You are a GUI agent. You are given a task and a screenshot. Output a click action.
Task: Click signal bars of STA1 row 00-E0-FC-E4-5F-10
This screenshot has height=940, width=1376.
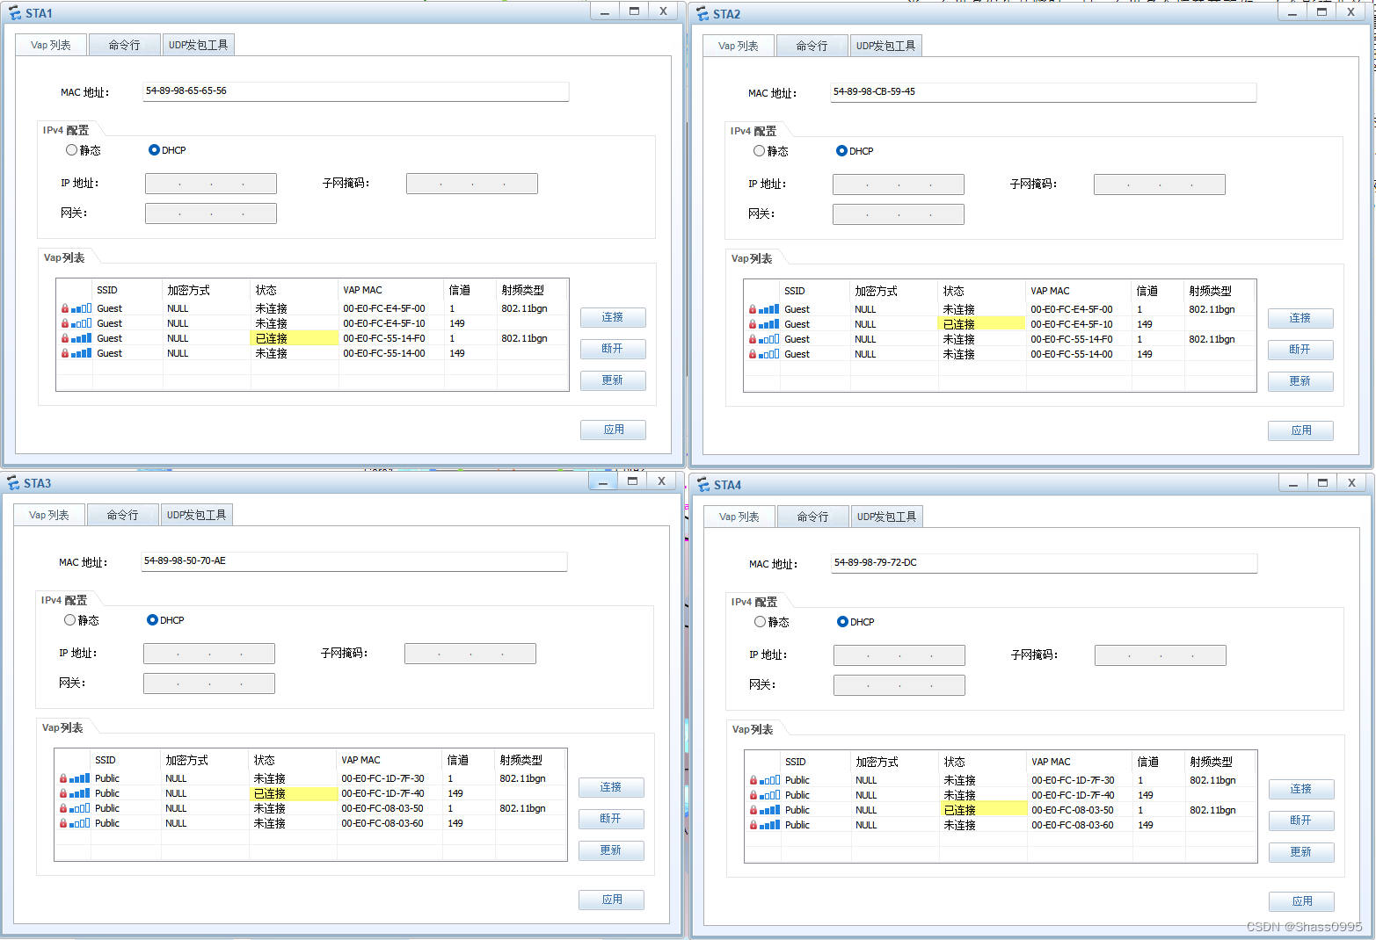82,323
